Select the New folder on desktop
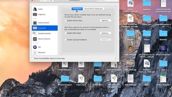The height and width of the screenshot is (97, 172). (x=98, y=78)
